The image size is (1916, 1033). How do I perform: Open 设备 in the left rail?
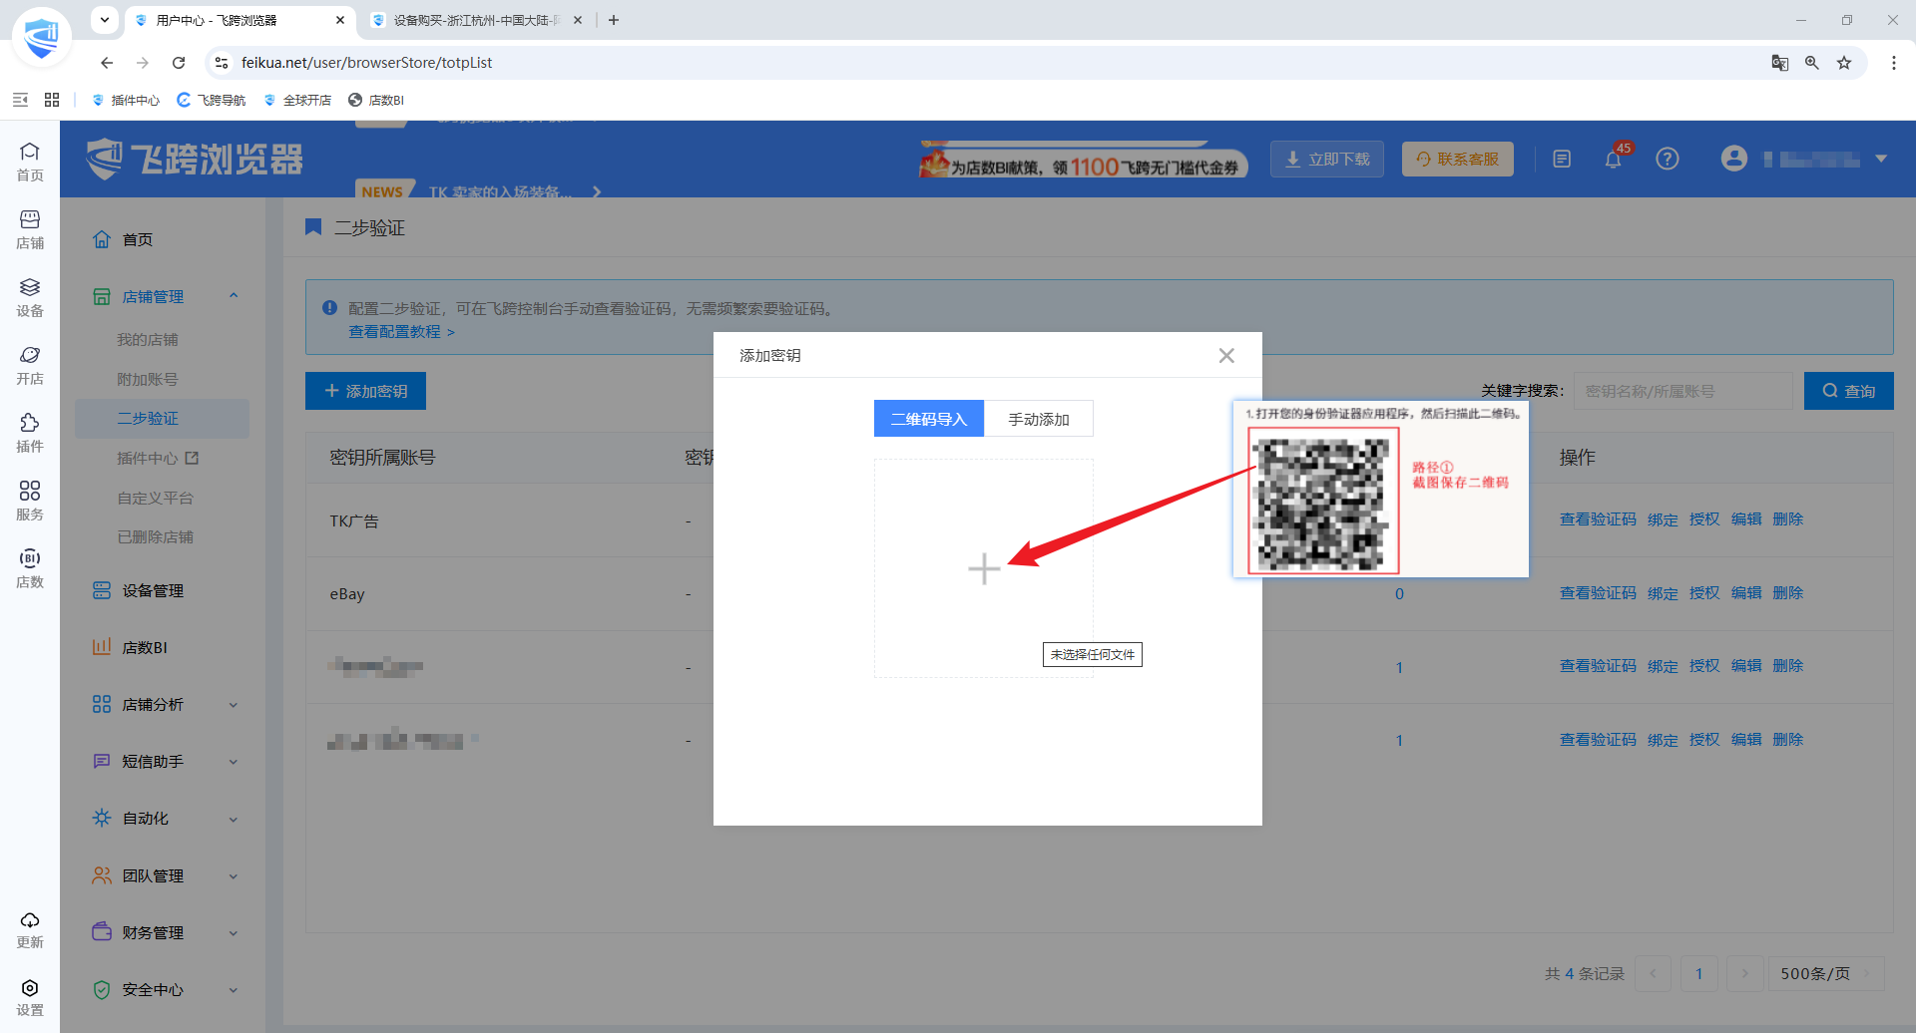click(30, 297)
